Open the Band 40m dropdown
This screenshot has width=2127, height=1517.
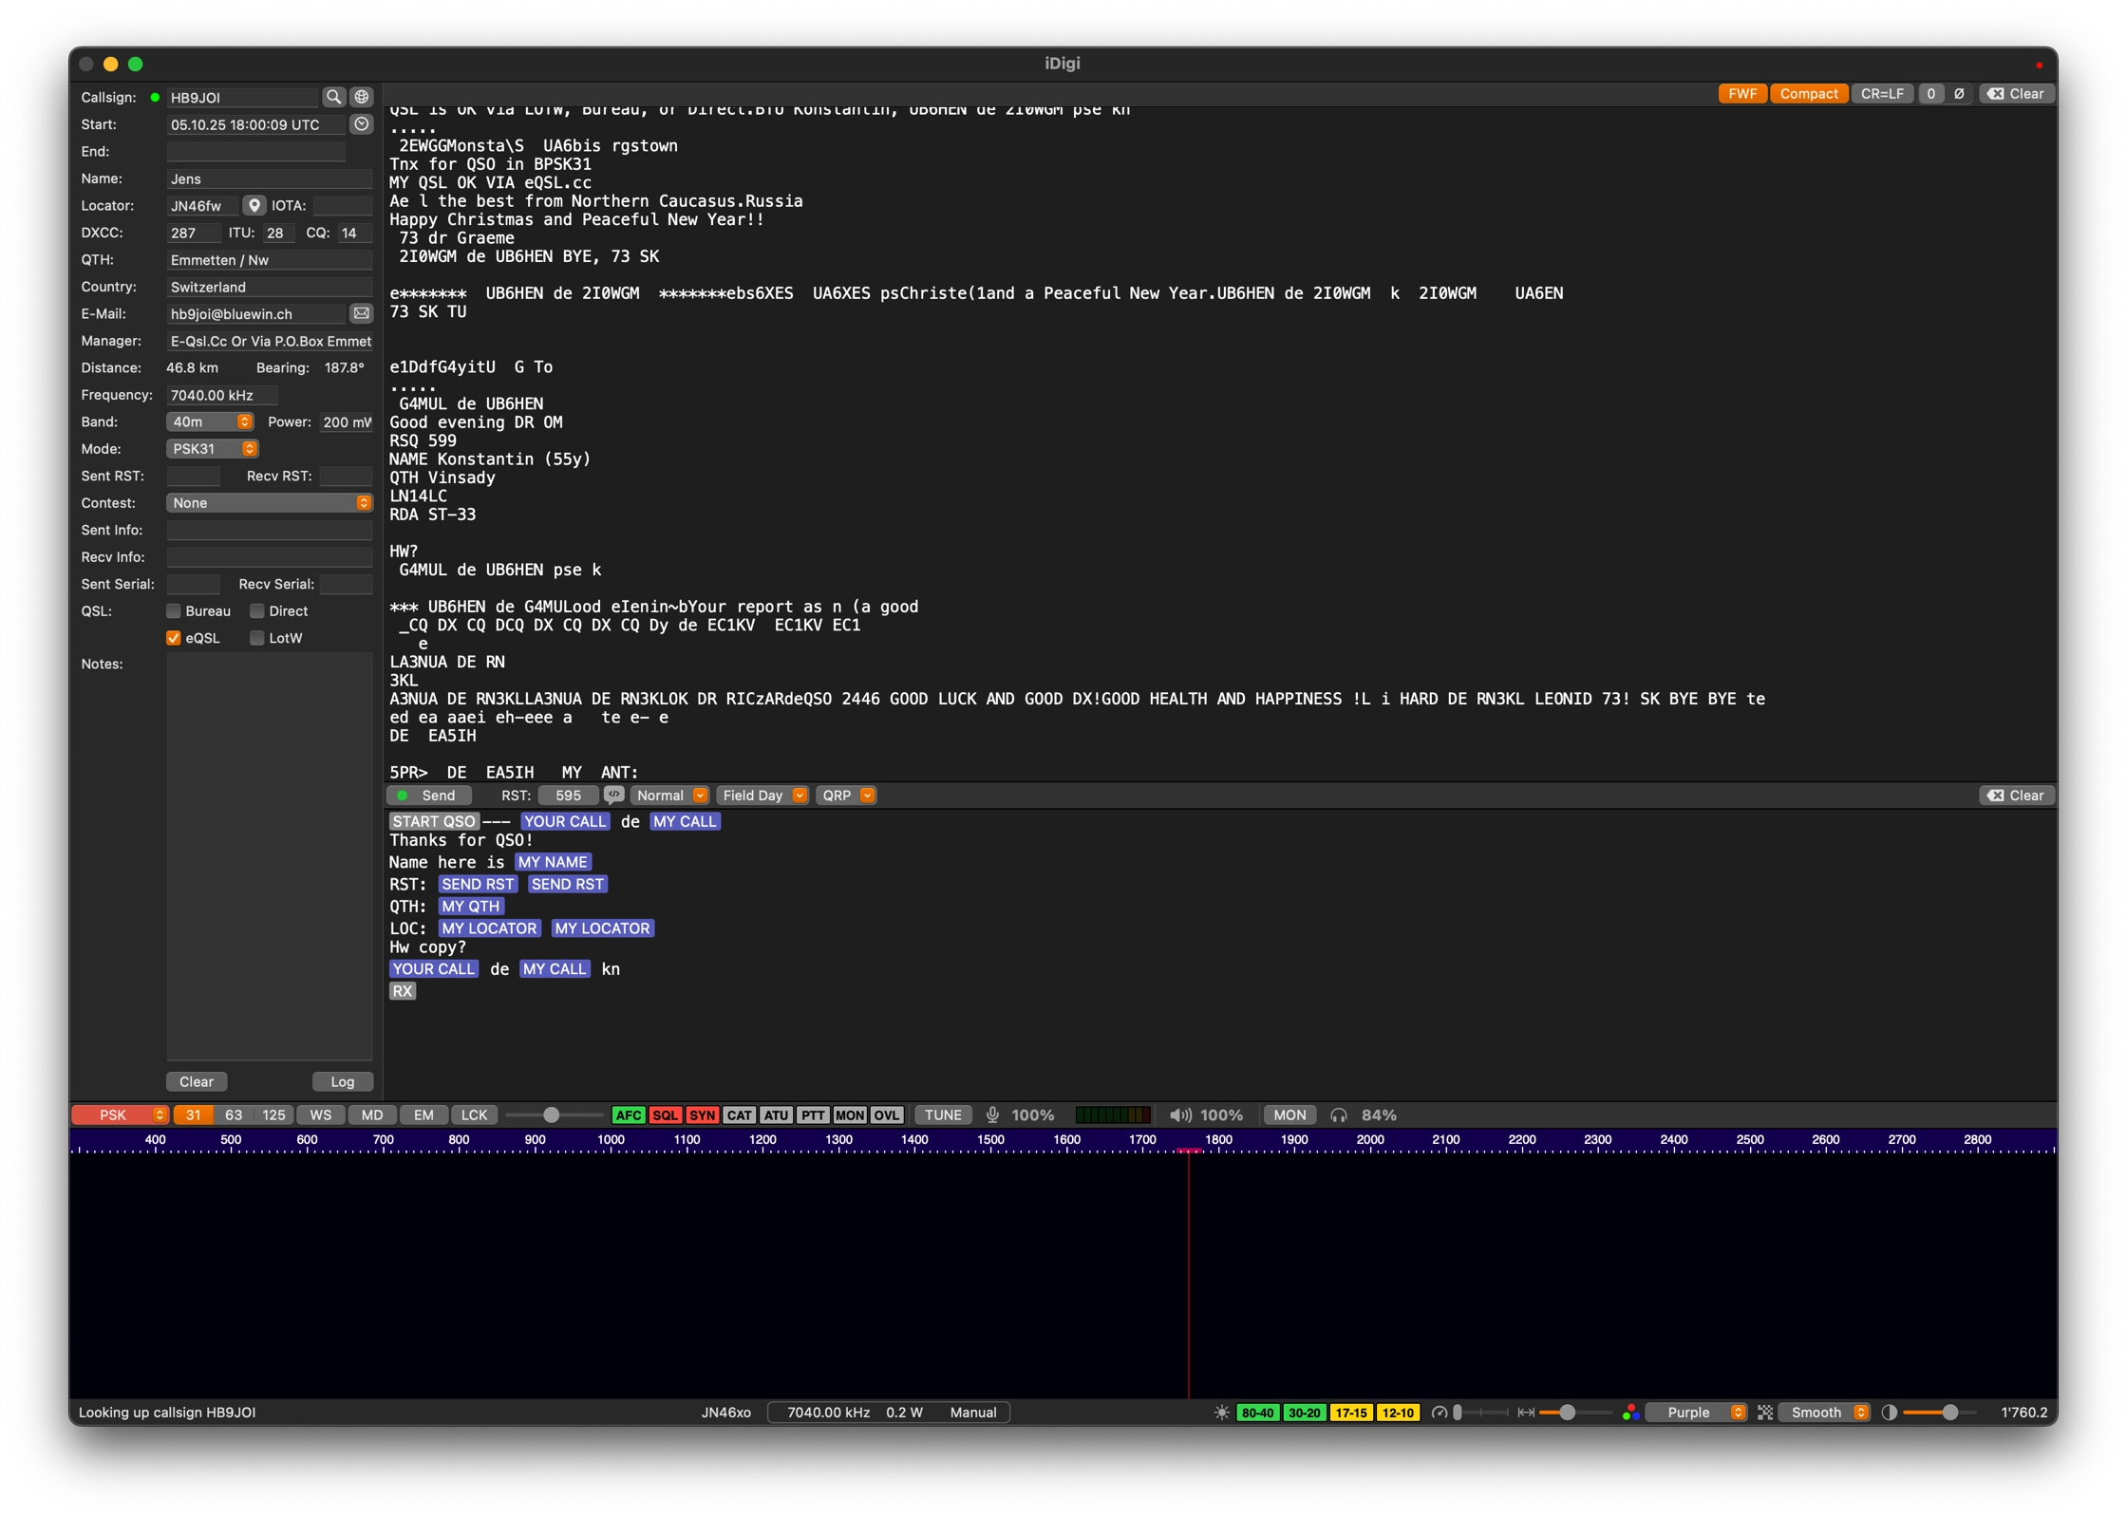tap(210, 421)
